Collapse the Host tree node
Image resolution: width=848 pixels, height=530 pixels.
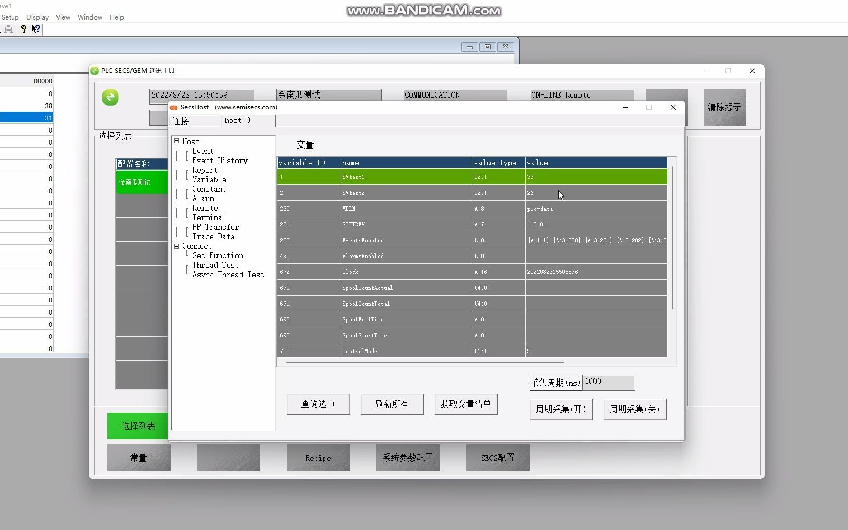(177, 141)
